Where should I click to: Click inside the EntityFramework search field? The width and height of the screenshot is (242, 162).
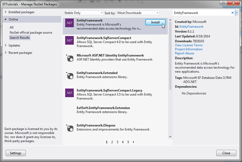coord(201,13)
